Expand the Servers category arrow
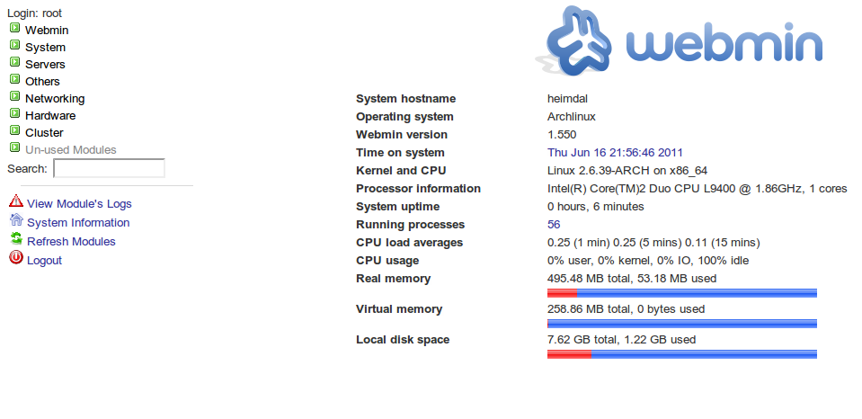The width and height of the screenshot is (862, 419). point(14,63)
